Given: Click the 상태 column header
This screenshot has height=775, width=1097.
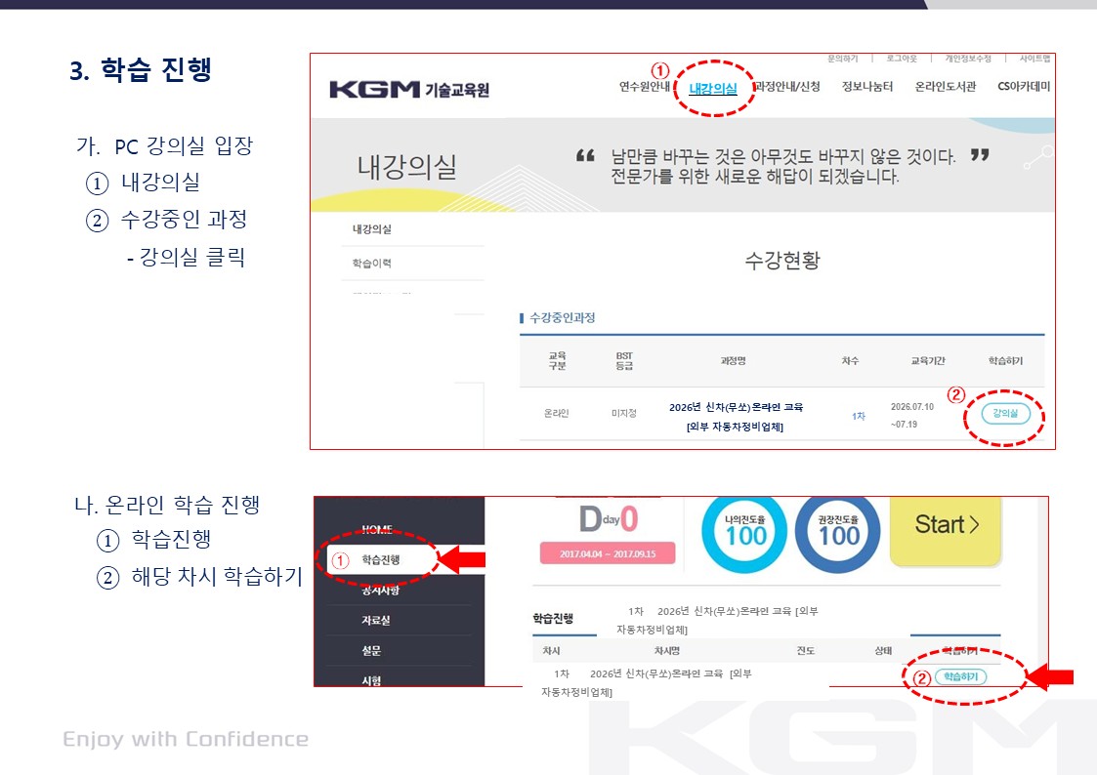Looking at the screenshot, I should click(x=883, y=651).
